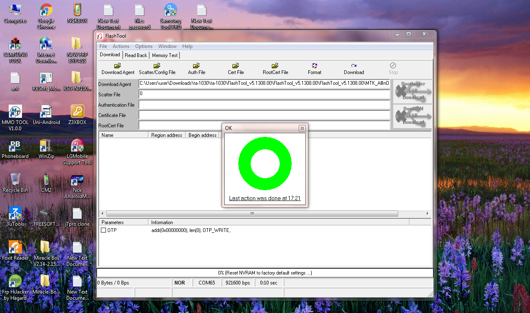Launch Samsung Tool PRO shortcut
This screenshot has width=530, height=313.
pyautogui.click(x=170, y=17)
